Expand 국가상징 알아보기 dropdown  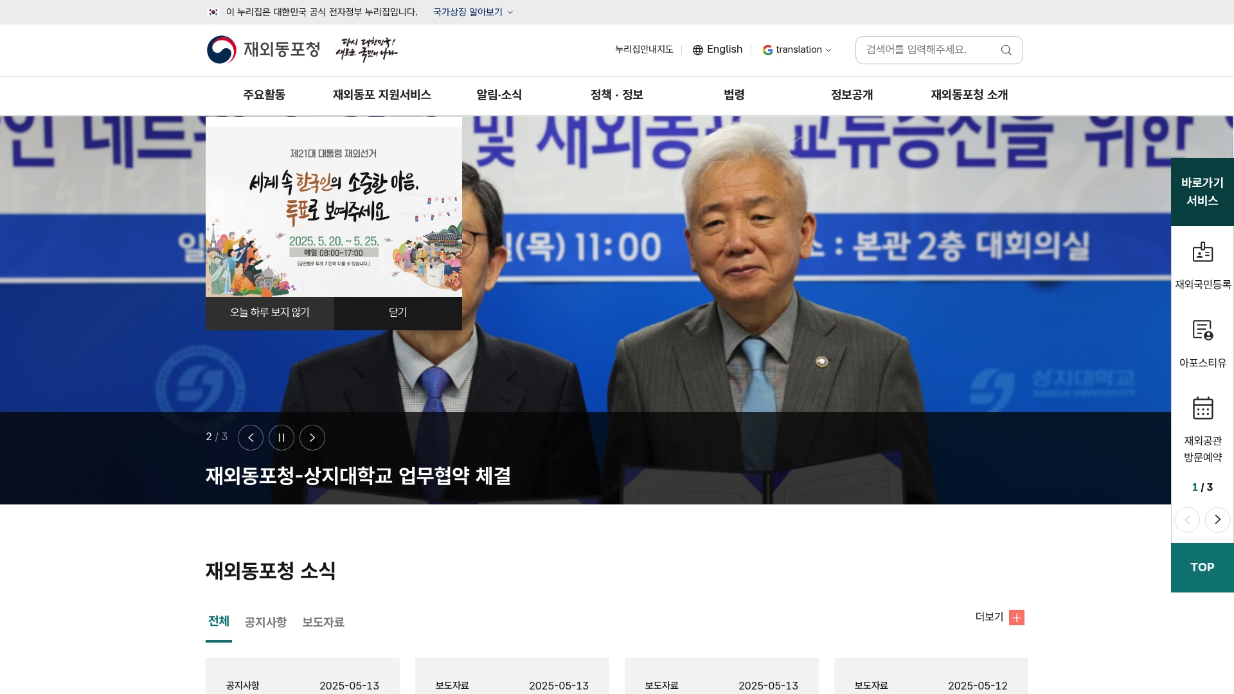pyautogui.click(x=473, y=12)
